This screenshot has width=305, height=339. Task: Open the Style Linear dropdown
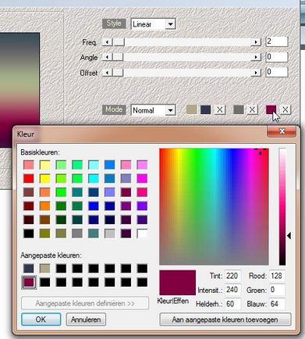[170, 24]
